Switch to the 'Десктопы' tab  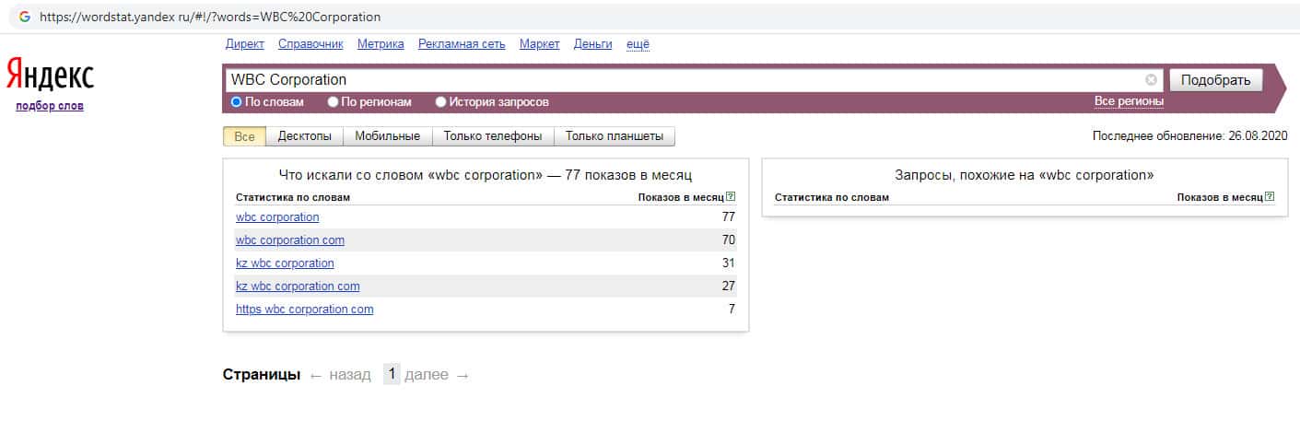pyautogui.click(x=305, y=136)
